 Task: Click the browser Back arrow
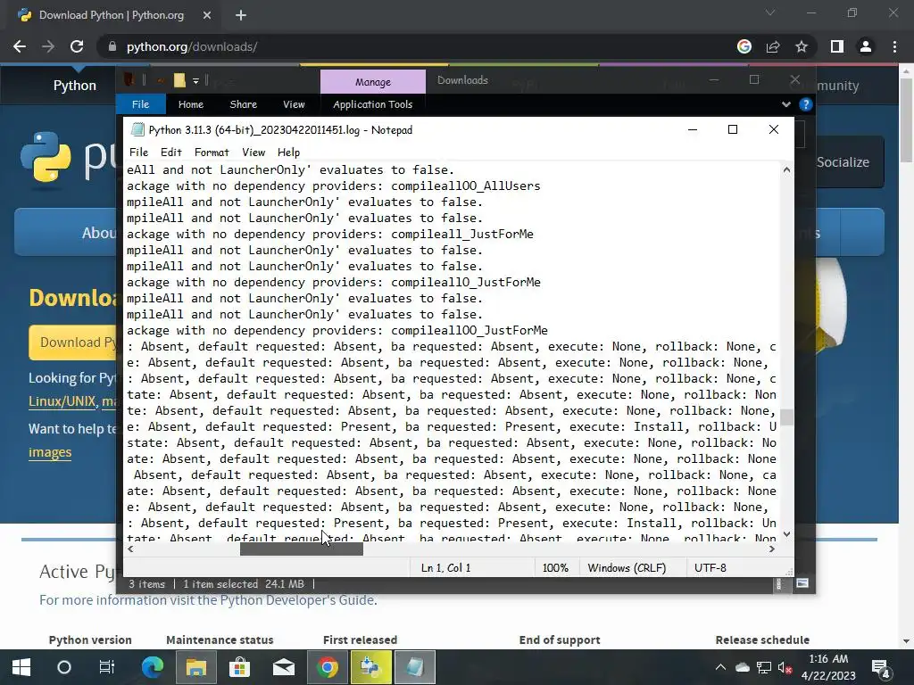pos(20,46)
